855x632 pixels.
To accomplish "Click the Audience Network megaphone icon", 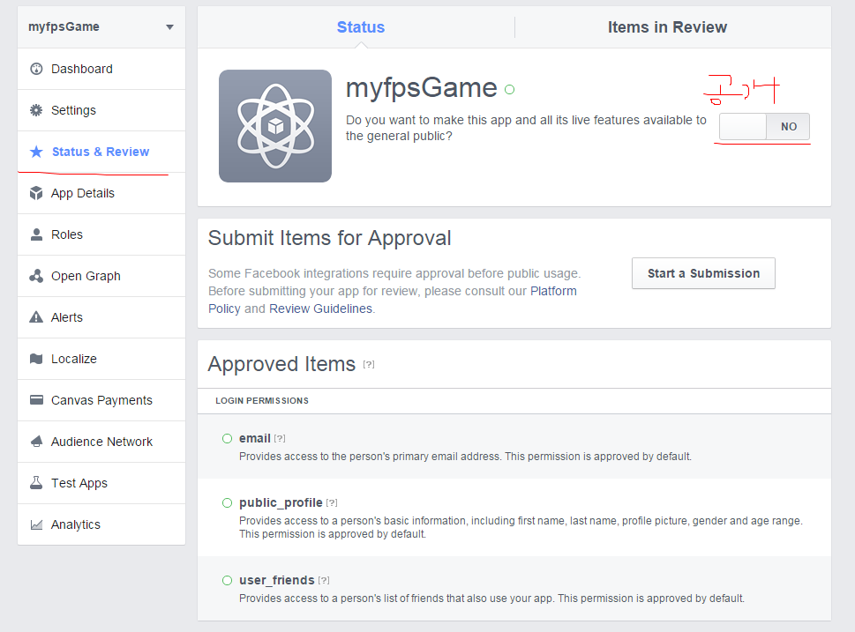I will point(36,442).
